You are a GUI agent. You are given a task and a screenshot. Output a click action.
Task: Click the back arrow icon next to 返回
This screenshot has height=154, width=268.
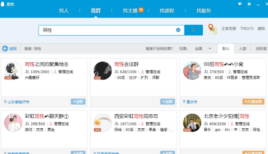pyautogui.click(x=5, y=49)
